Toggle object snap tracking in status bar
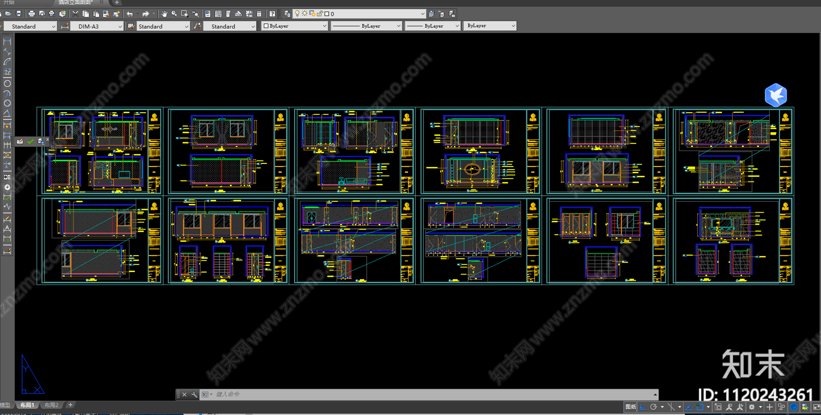Screen dimensions: 821x415 (x=689, y=407)
